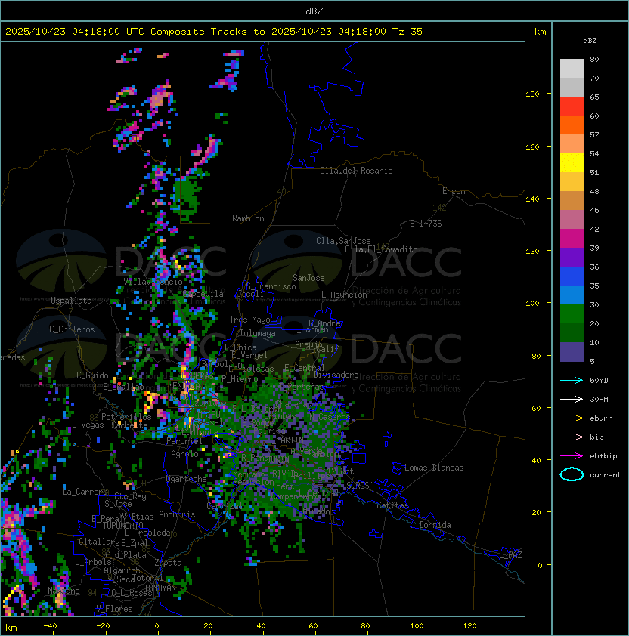The width and height of the screenshot is (629, 636).
Task: Select the light gray 70-80 dBZ swatch
Action: coord(572,69)
